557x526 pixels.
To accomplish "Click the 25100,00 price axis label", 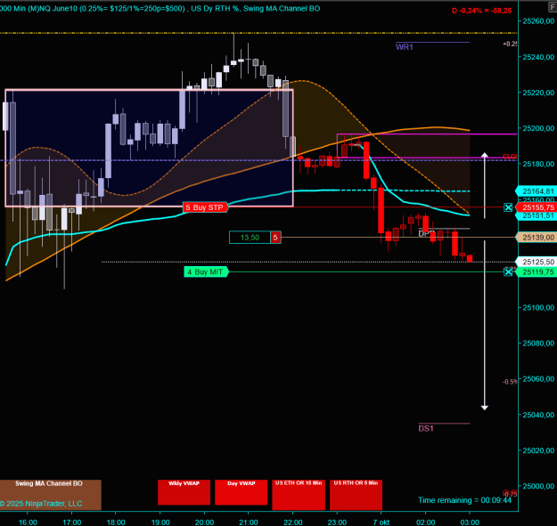I will click(538, 308).
